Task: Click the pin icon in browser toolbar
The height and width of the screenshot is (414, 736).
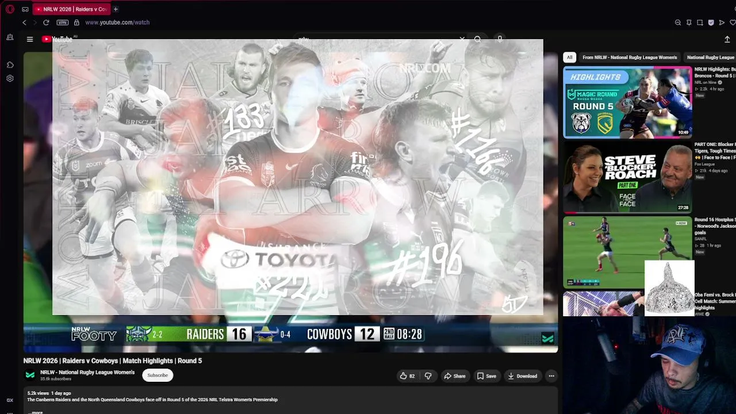Action: click(x=689, y=22)
